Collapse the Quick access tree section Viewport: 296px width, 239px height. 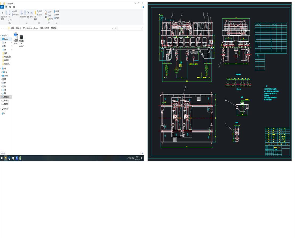[x=1, y=35]
